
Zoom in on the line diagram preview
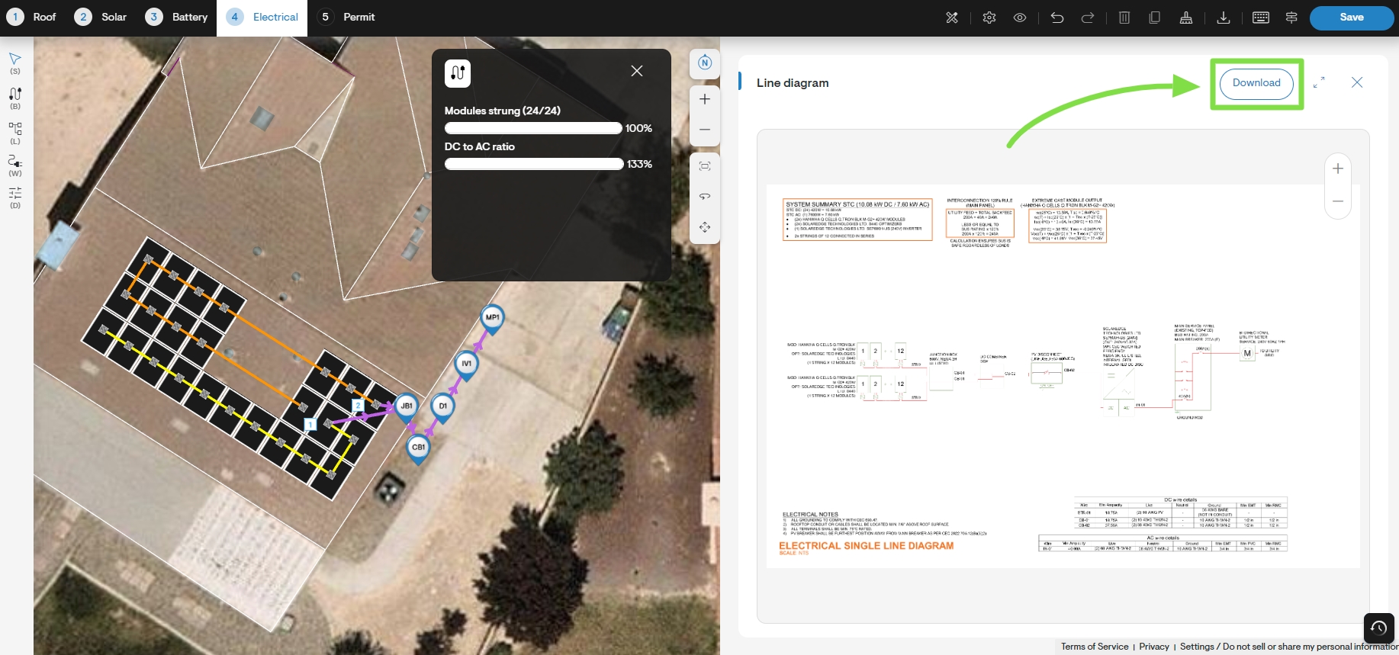(1338, 169)
